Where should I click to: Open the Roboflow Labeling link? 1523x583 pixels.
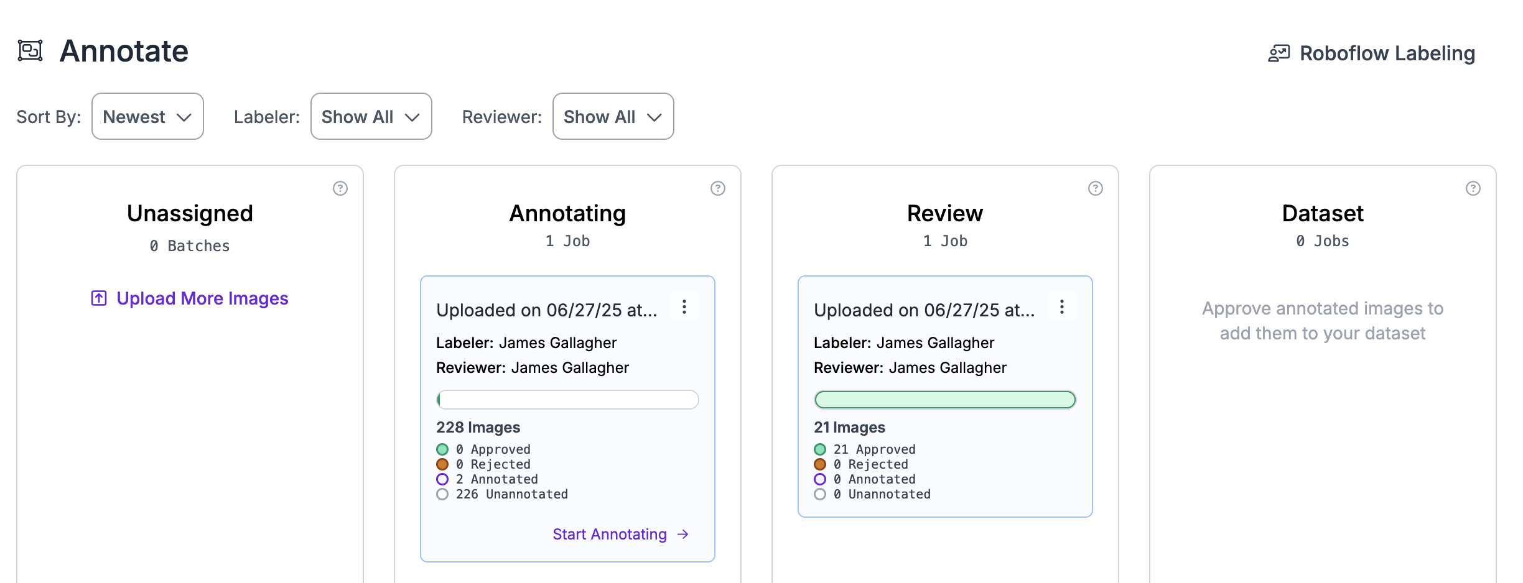1387,53
